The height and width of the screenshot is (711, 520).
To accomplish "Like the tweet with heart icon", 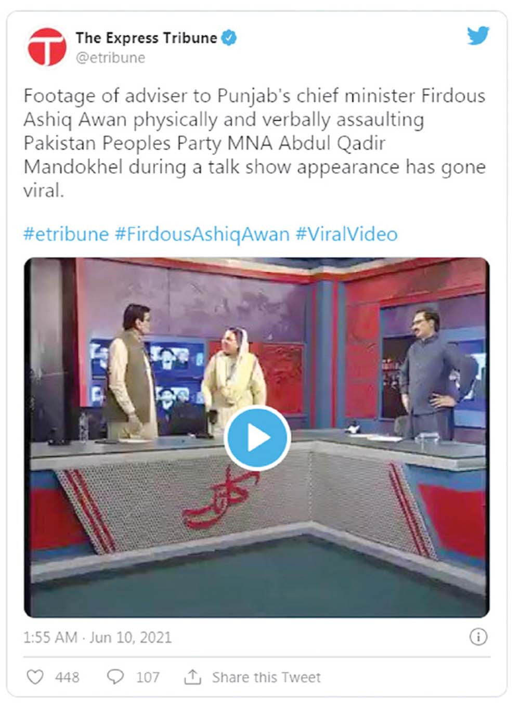I will point(35,677).
